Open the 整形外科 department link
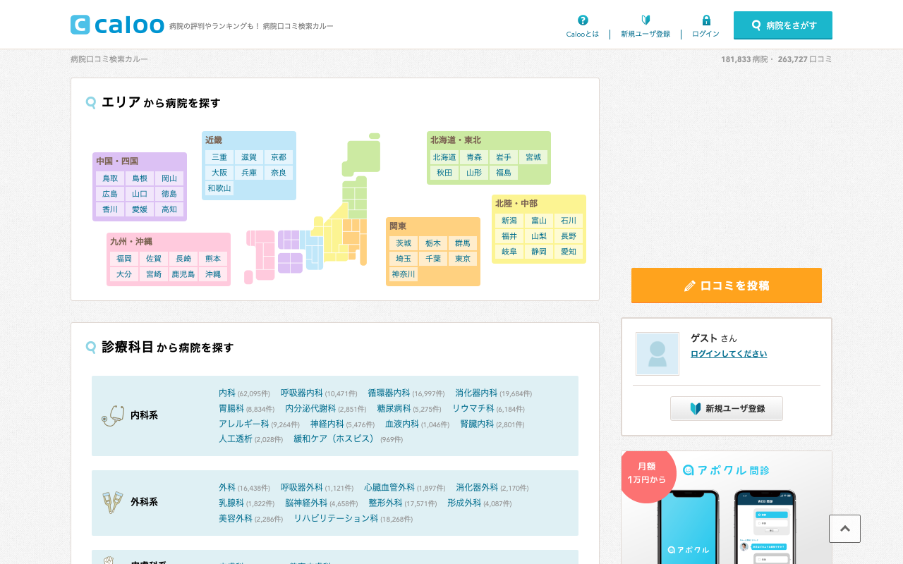903x564 pixels. tap(385, 503)
